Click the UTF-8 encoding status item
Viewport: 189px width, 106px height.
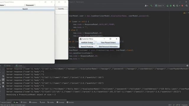click(x=178, y=105)
